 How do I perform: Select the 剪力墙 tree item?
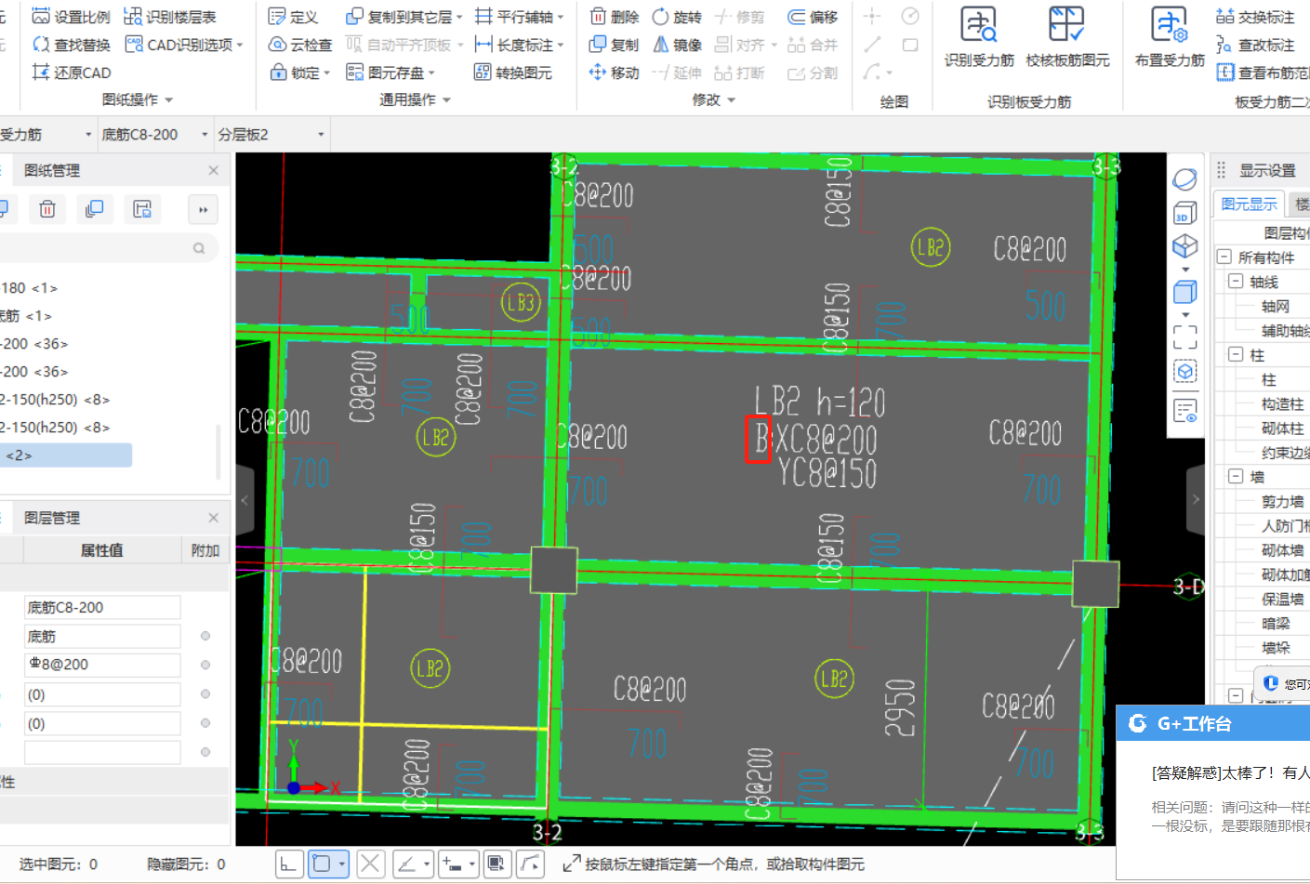tap(1282, 501)
